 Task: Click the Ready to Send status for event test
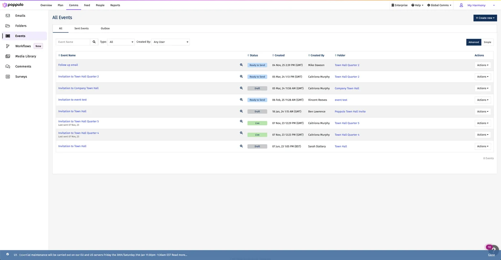coord(257,100)
